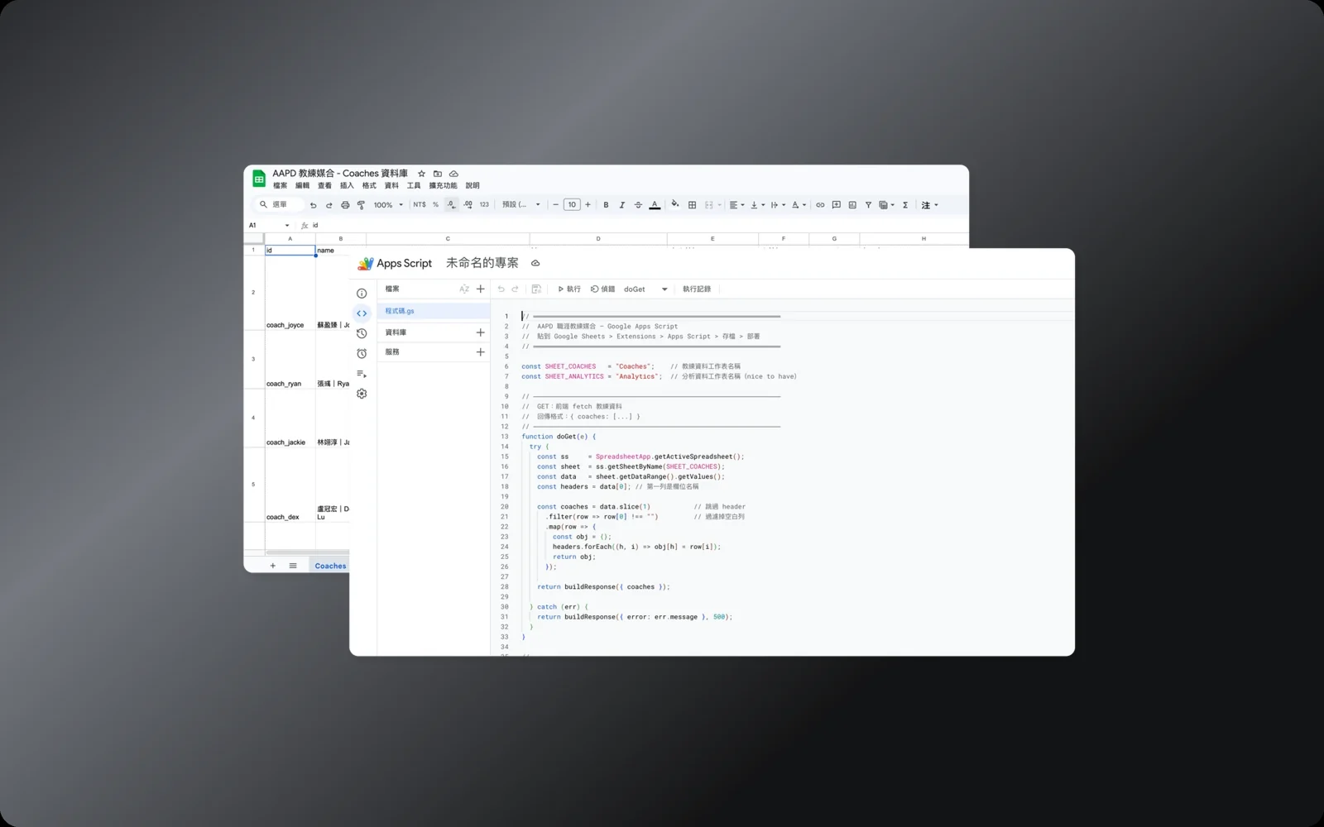Open the vertical align dropdown in Sheets

pos(757,205)
